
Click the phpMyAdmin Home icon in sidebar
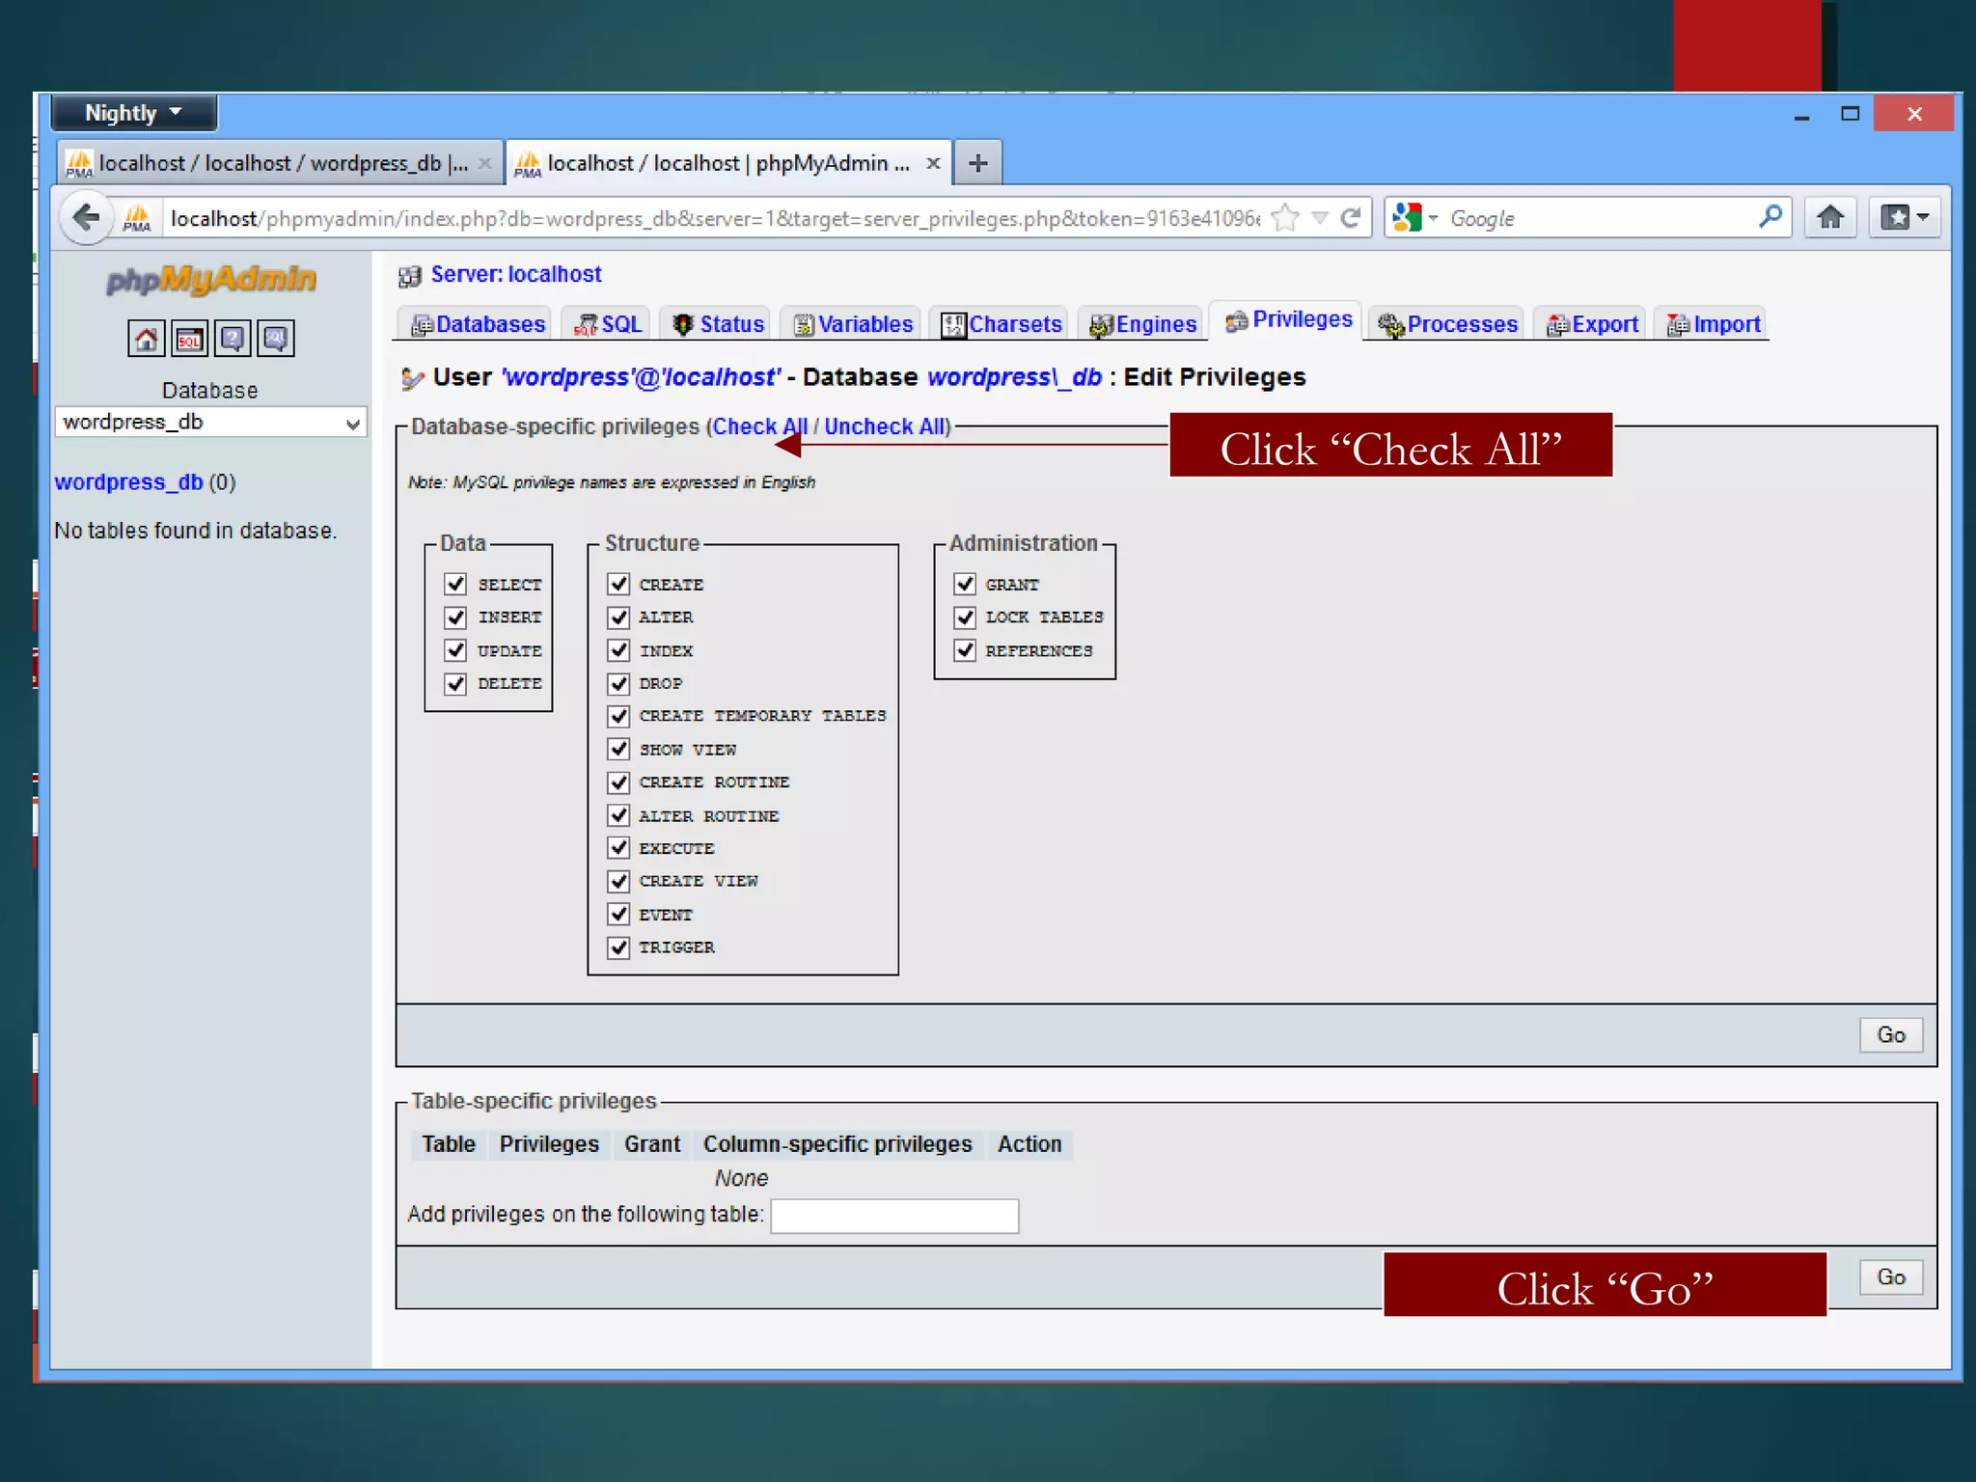pos(146,339)
